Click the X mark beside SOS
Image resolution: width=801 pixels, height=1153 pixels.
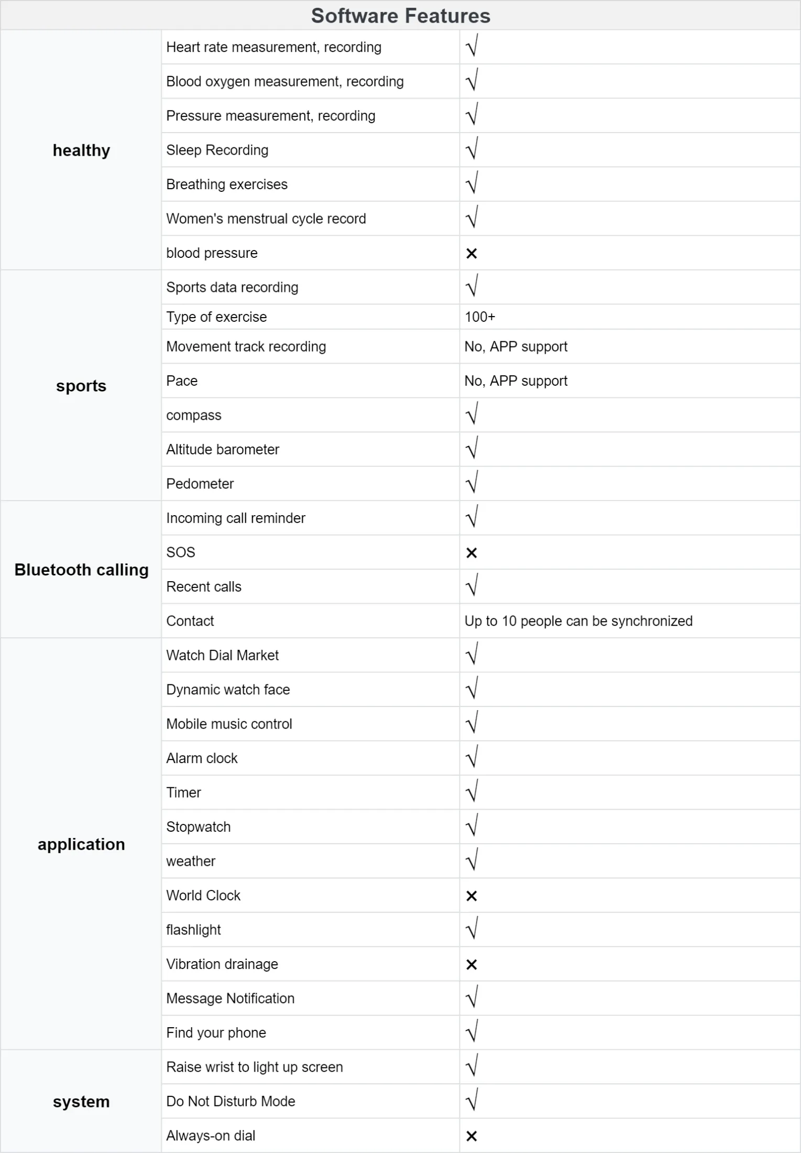point(471,553)
